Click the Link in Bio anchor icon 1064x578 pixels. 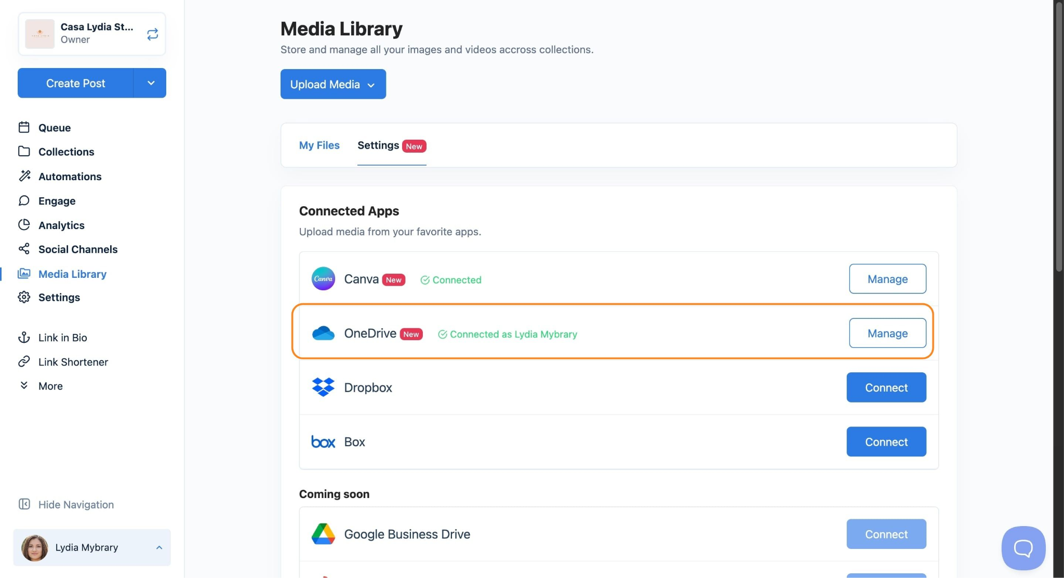(x=24, y=338)
